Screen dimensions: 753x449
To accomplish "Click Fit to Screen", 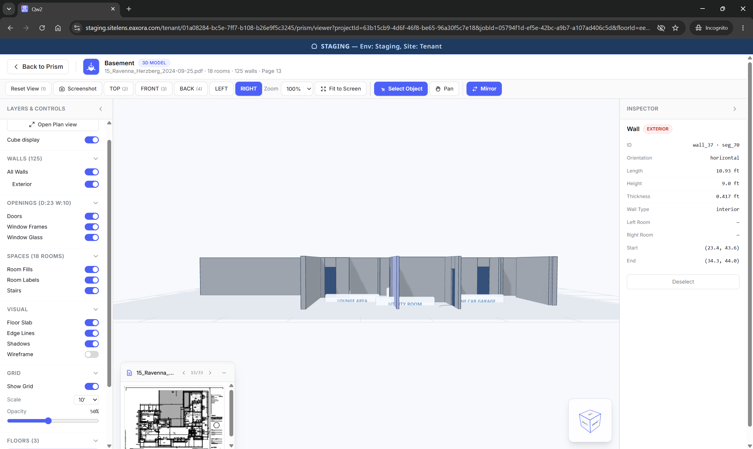I will pos(341,89).
